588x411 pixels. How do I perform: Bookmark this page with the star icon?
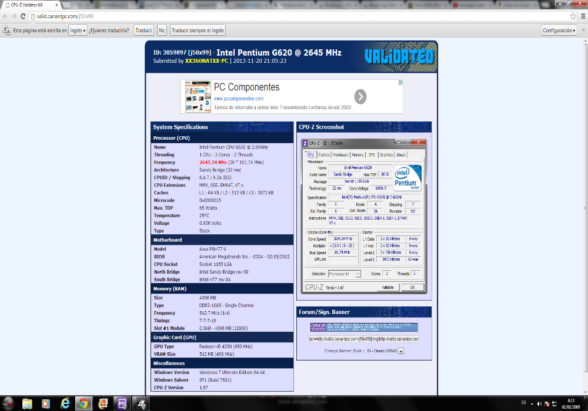pyautogui.click(x=573, y=16)
